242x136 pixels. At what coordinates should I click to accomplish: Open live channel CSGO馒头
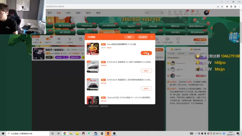(x=175, y=32)
